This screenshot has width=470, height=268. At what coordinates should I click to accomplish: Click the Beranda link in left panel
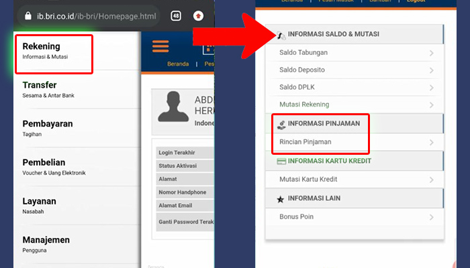point(178,64)
